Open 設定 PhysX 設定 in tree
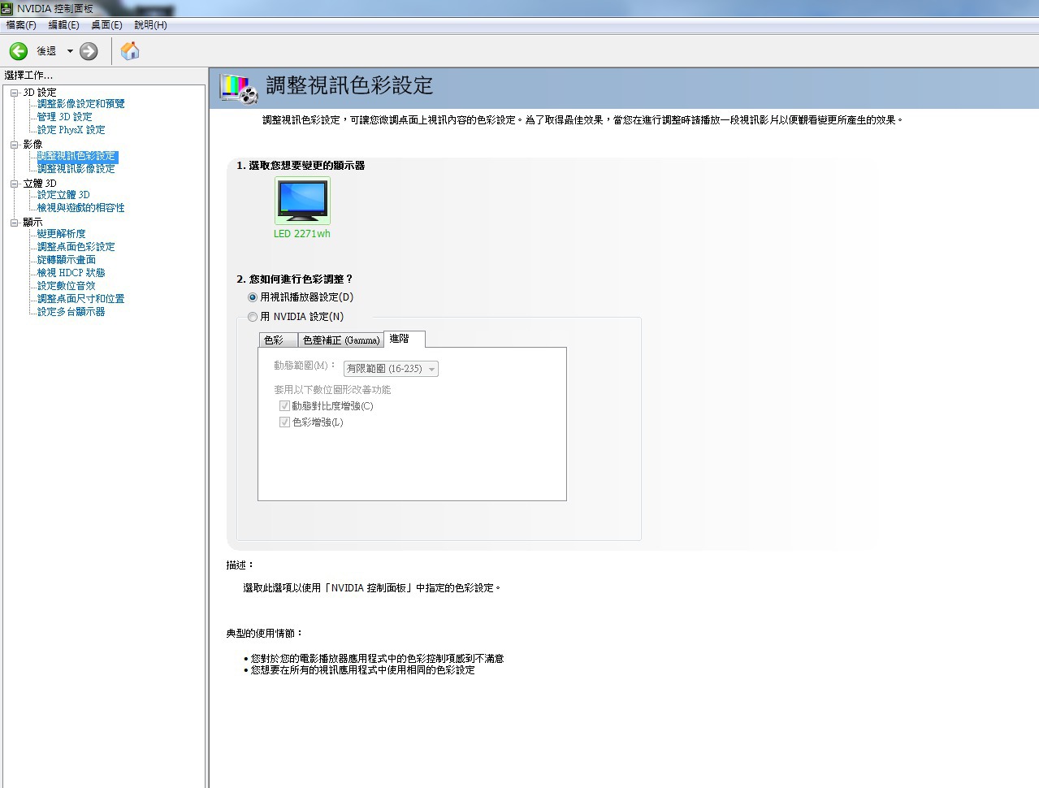 coord(71,130)
